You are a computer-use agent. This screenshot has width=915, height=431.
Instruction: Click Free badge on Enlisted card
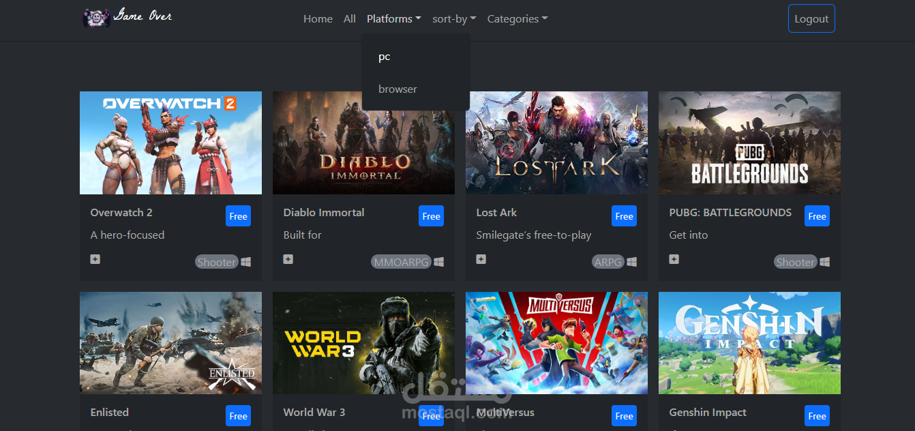click(x=239, y=416)
